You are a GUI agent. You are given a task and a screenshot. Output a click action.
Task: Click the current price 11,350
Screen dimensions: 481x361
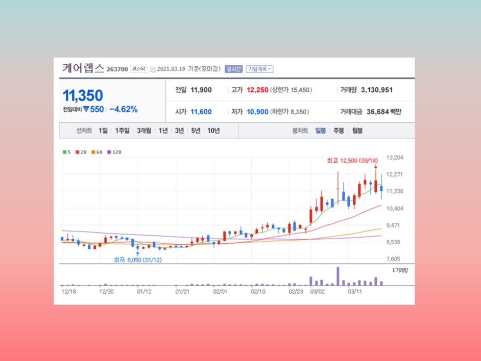point(83,95)
